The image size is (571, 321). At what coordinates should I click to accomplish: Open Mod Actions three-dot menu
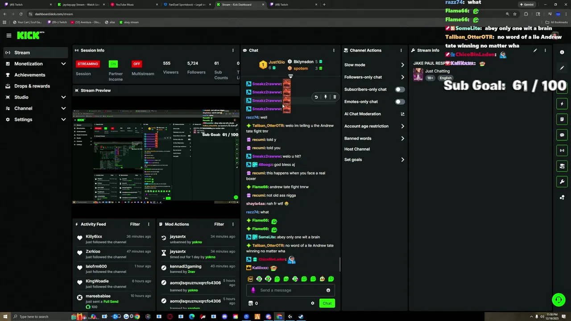[232, 224]
